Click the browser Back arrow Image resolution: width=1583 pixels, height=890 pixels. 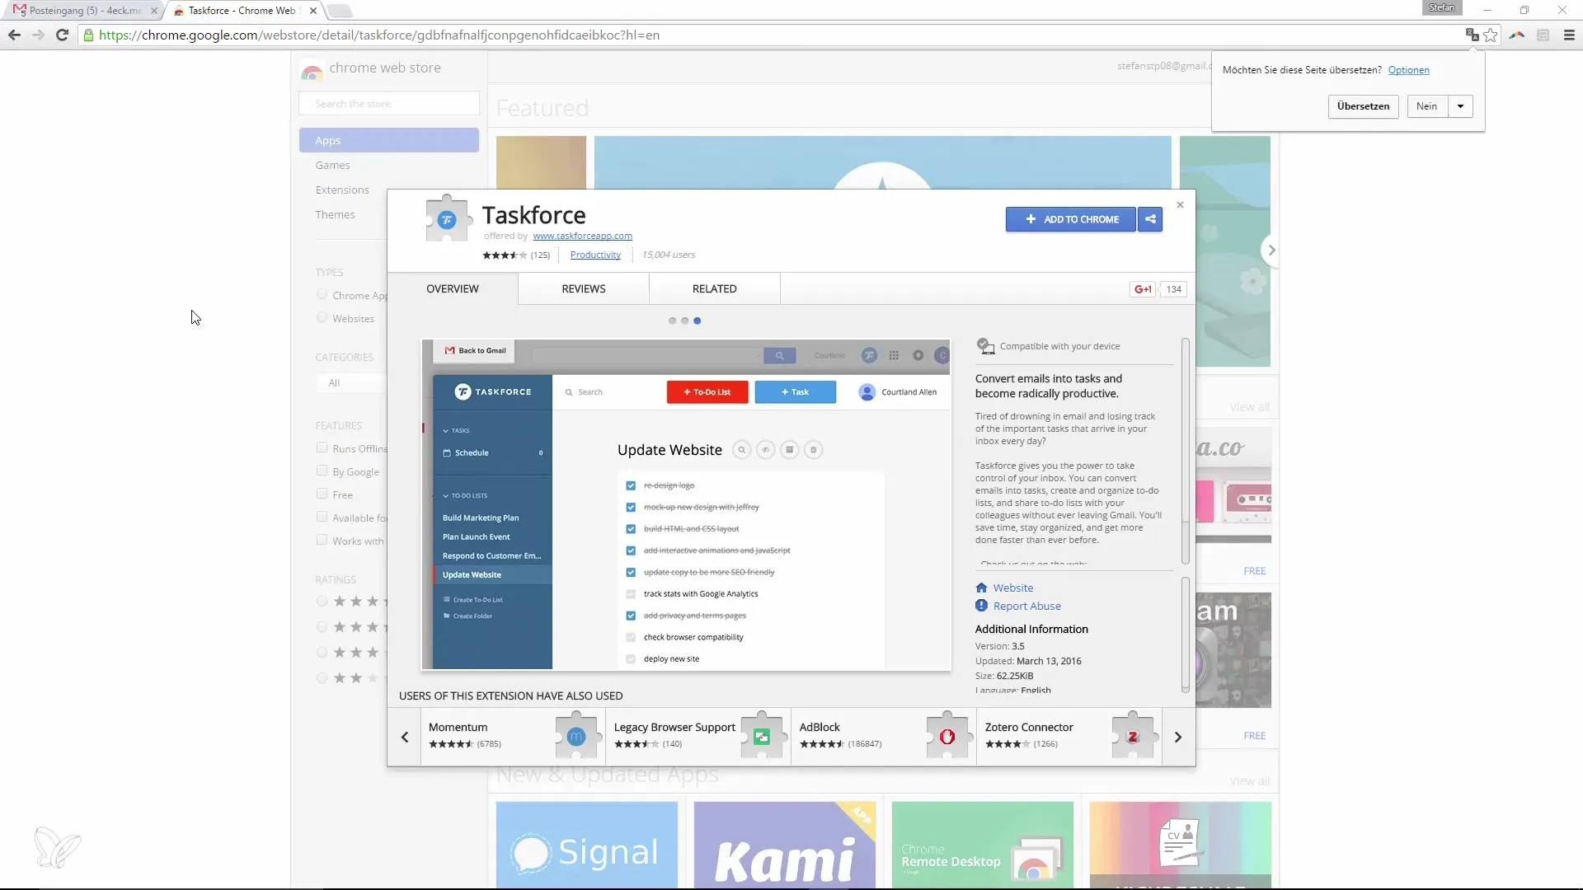click(14, 35)
